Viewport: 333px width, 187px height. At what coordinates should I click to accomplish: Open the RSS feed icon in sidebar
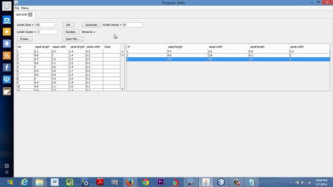[x=7, y=56]
